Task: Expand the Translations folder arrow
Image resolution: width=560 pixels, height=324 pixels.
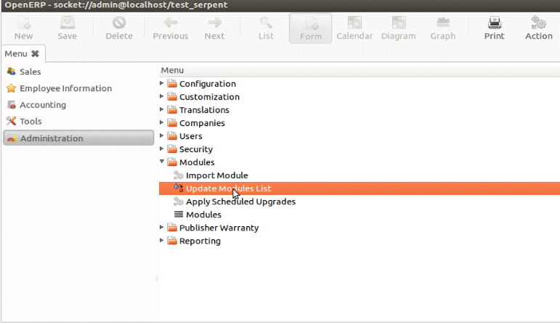Action: tap(162, 109)
